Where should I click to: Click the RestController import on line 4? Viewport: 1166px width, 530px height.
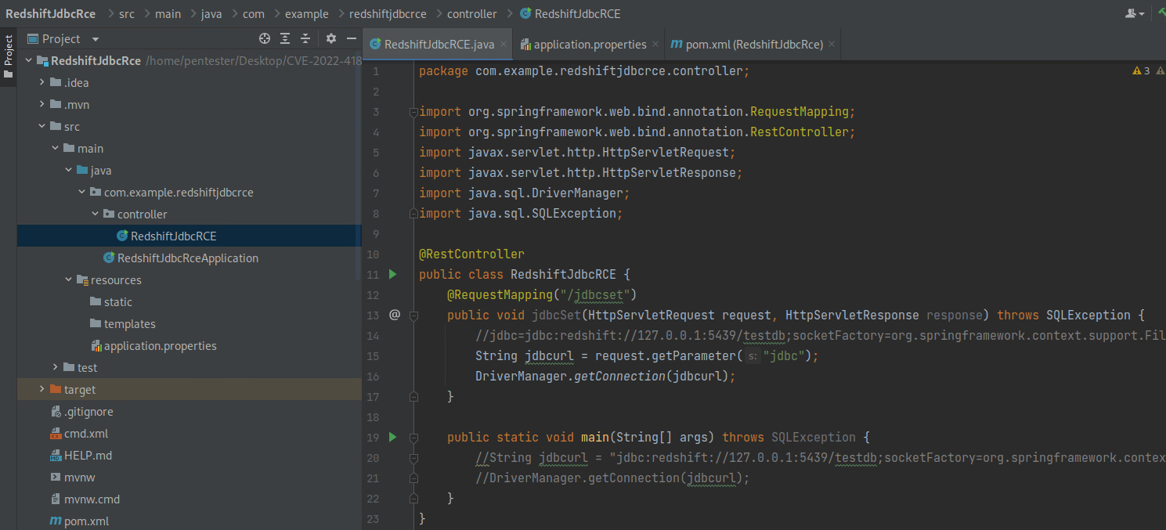coord(799,132)
